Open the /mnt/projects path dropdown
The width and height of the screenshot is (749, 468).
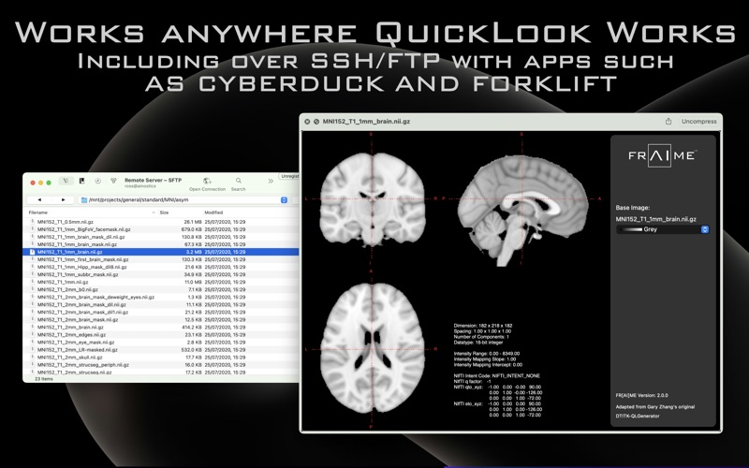pyautogui.click(x=184, y=200)
